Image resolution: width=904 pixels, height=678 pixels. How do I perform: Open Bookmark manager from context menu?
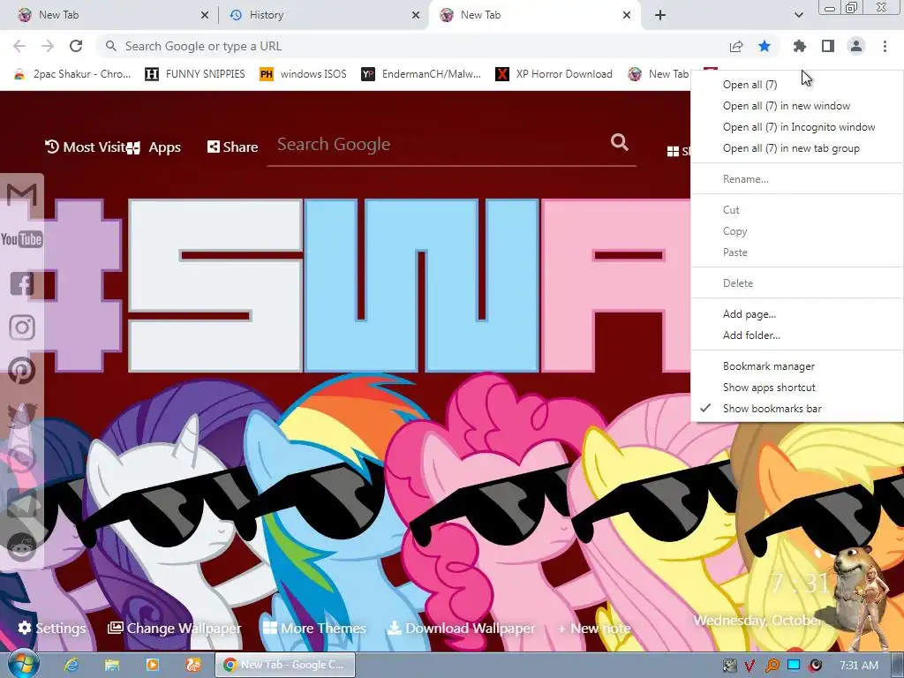(x=797, y=366)
